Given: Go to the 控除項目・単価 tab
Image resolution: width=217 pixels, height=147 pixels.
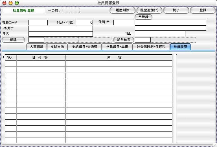Looking at the screenshot, I should click(x=117, y=47).
